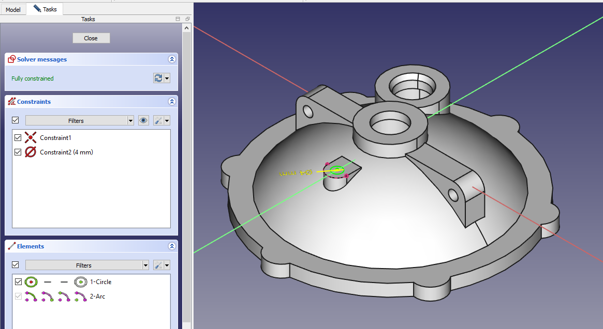Screen dimensions: 603x329
Task: Select the Constraint2 diameter icon
Action: tap(31, 152)
